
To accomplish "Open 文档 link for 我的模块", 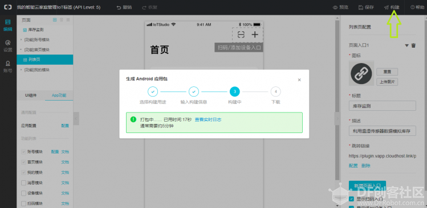I will pyautogui.click(x=65, y=172).
